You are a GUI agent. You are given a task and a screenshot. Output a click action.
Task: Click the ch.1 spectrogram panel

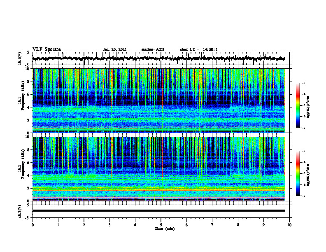158,100
